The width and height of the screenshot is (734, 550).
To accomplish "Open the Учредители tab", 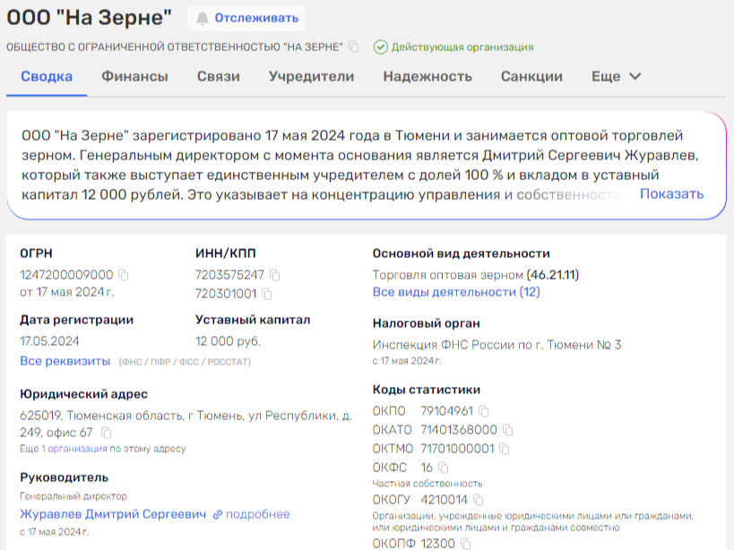I will click(x=311, y=77).
